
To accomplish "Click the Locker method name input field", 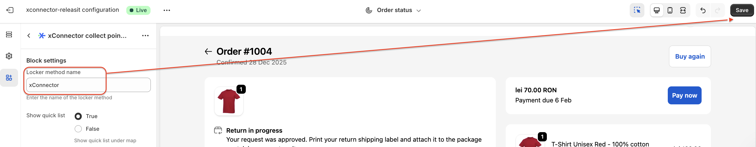I will [88, 85].
